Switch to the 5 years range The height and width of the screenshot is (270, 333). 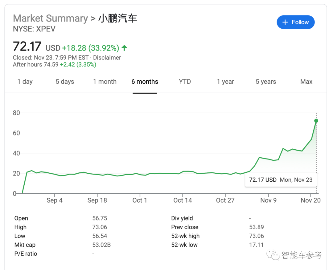(266, 82)
